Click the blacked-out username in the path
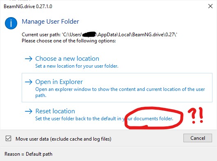217x161 pixels. 89,34
